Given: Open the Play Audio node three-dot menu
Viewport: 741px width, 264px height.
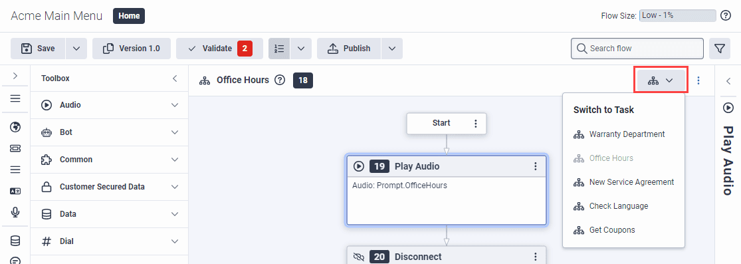Looking at the screenshot, I should (x=536, y=166).
